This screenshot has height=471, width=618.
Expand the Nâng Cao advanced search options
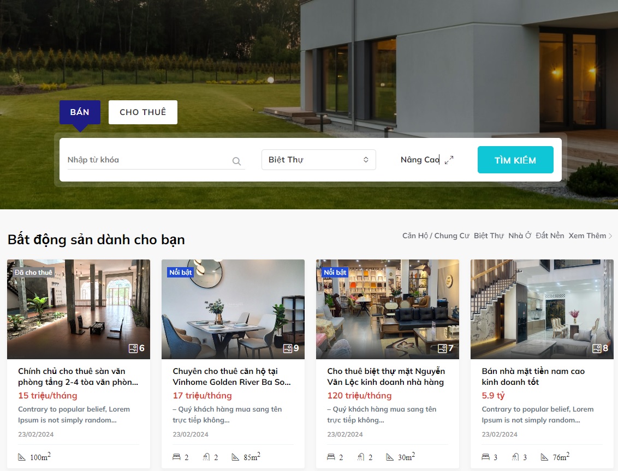[x=427, y=160]
